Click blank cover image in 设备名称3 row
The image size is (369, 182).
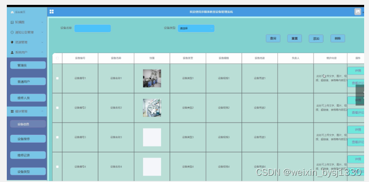[152, 137]
